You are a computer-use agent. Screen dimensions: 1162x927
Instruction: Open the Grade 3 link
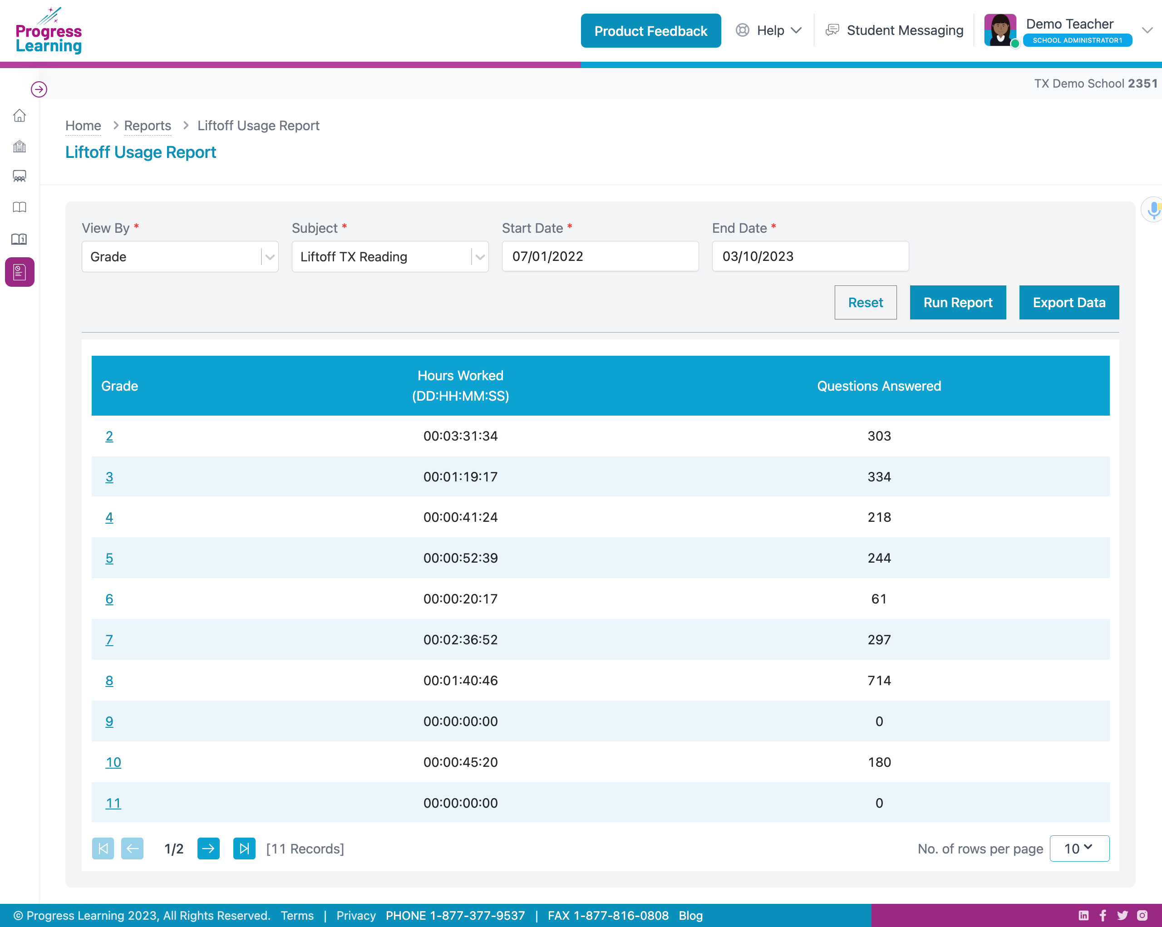pyautogui.click(x=109, y=477)
